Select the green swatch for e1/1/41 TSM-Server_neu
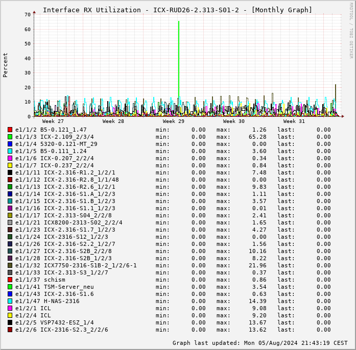The image size is (356, 350). point(10,287)
